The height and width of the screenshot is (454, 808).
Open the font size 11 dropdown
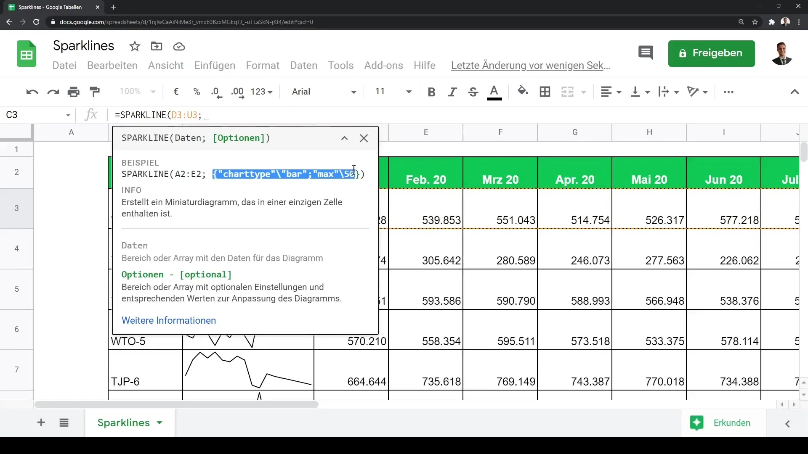pos(393,92)
